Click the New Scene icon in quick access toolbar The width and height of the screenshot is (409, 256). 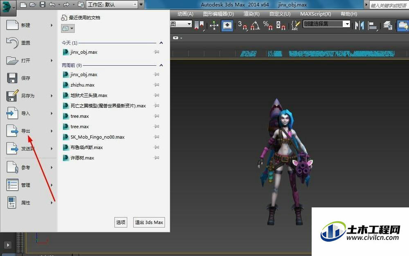[x=23, y=4]
